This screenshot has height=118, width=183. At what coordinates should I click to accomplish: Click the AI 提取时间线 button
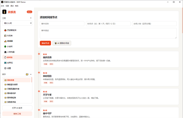[x=62, y=43]
